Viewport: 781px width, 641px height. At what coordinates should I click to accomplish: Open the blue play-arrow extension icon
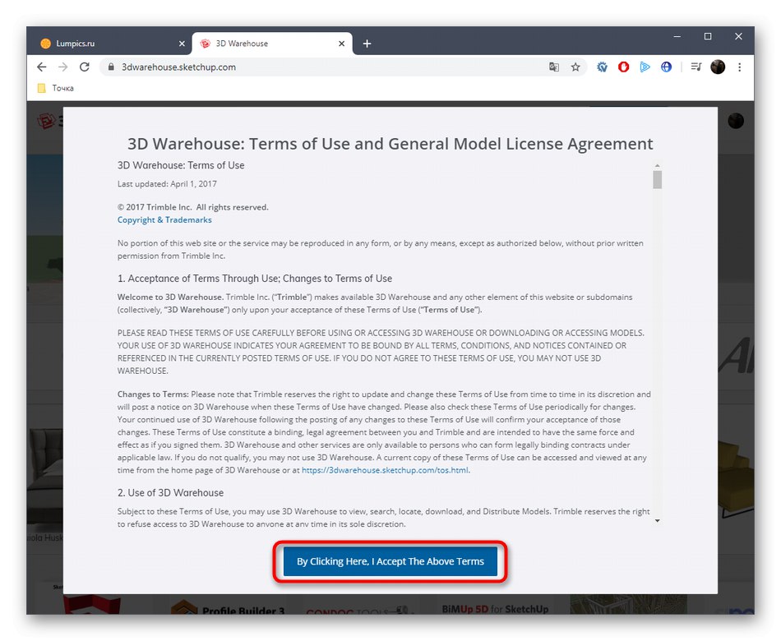(645, 67)
